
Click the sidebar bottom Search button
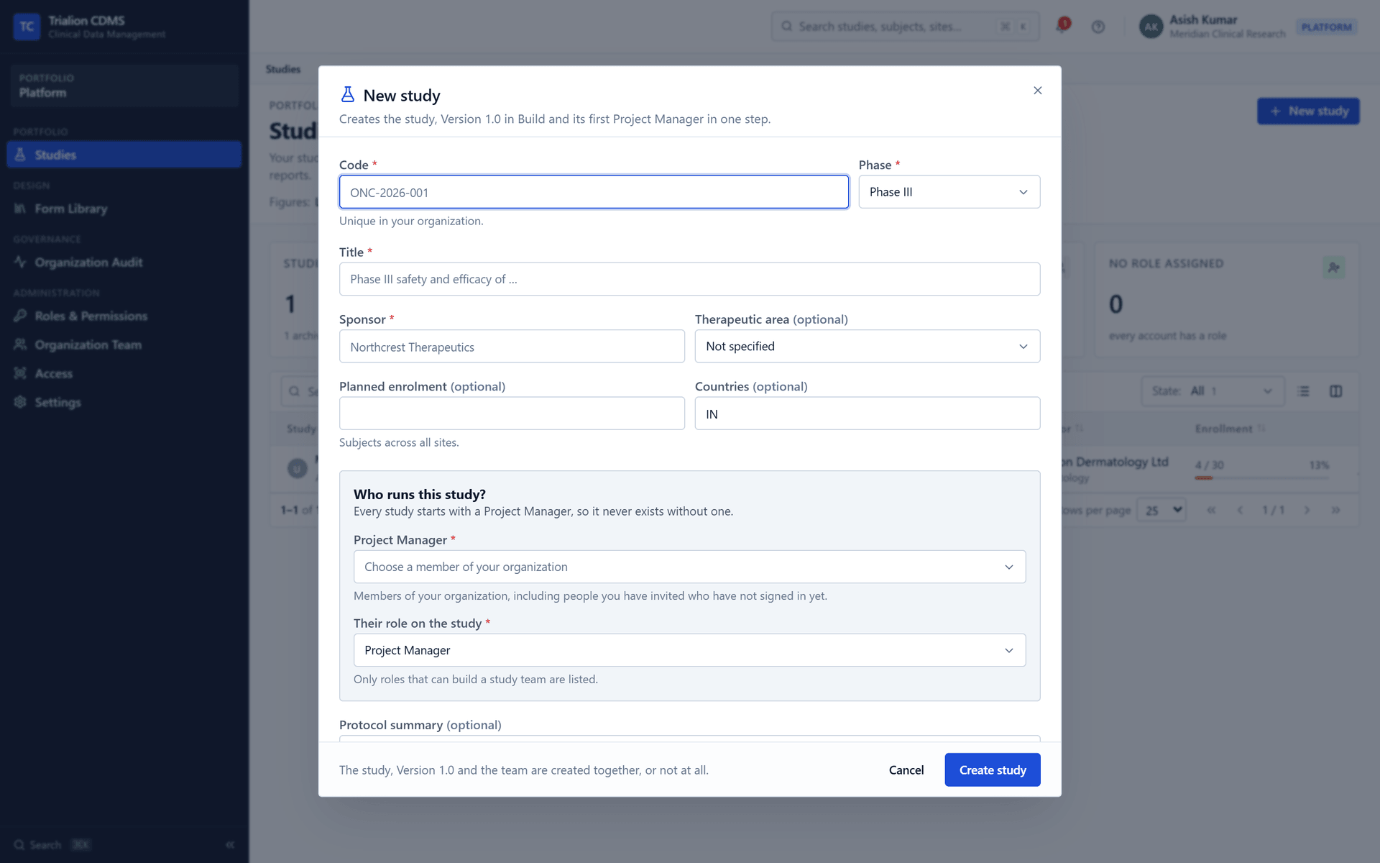click(x=52, y=844)
